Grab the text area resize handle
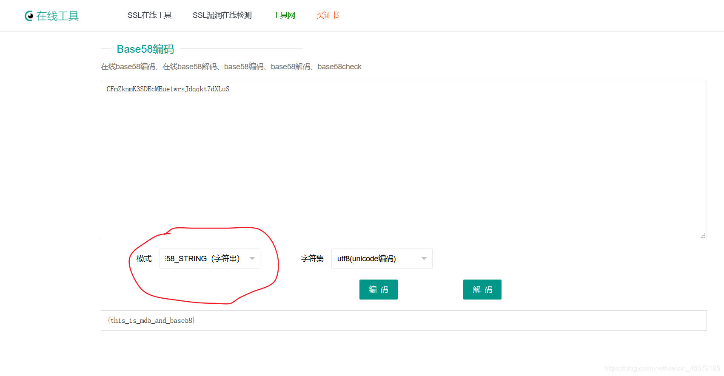This screenshot has height=376, width=724. tap(703, 235)
